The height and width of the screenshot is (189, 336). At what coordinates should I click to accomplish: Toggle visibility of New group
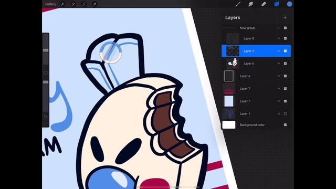click(285, 28)
